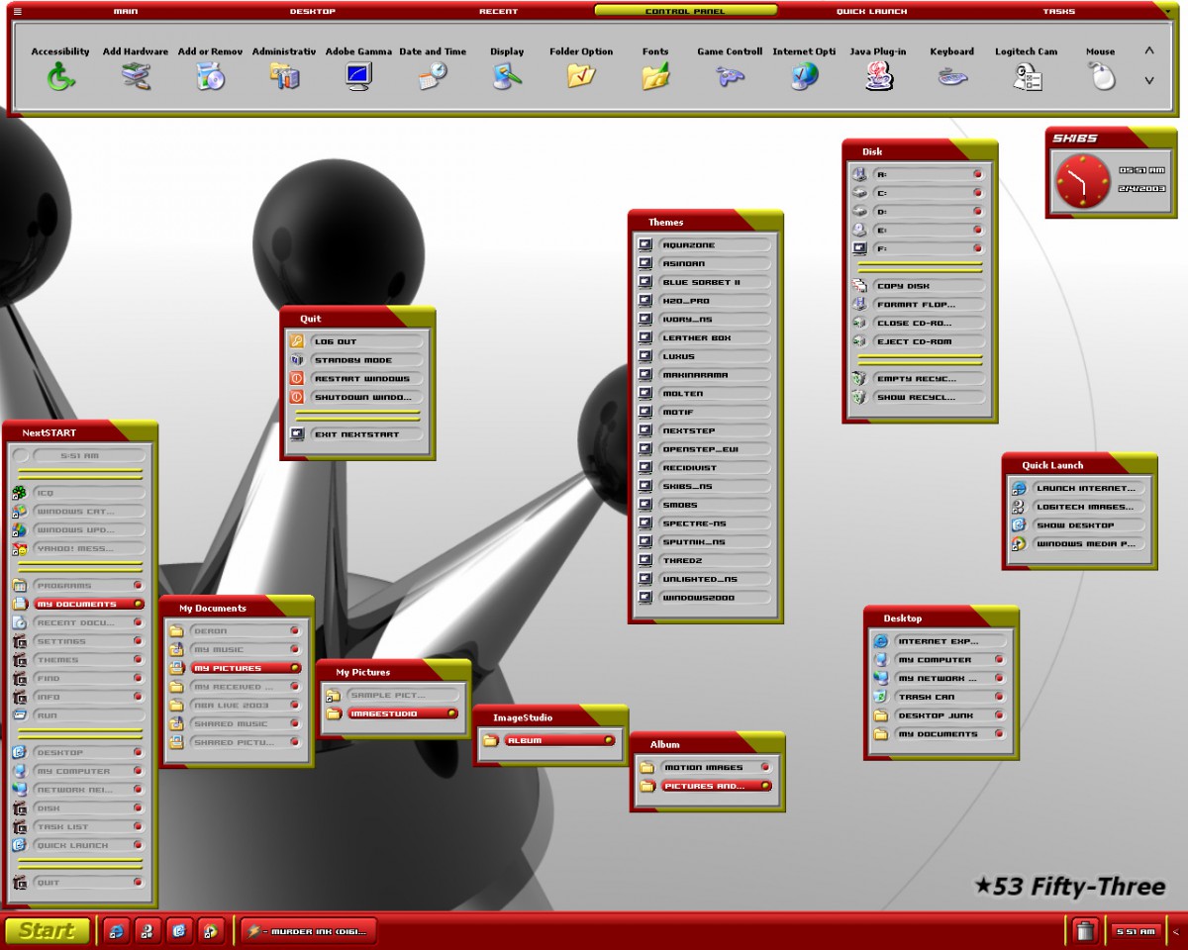Click the Internet Options globe icon
The width and height of the screenshot is (1188, 950).
point(804,76)
